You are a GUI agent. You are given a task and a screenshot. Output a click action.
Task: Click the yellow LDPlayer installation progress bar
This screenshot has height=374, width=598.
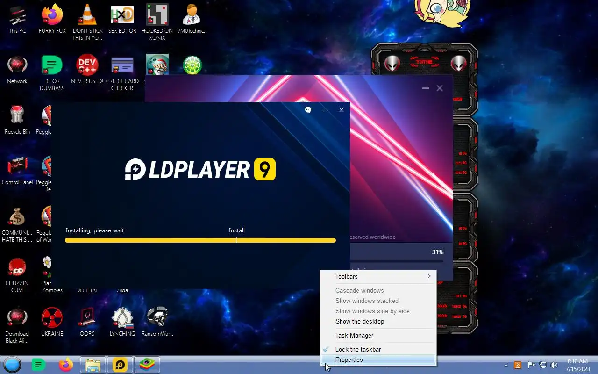pos(200,240)
